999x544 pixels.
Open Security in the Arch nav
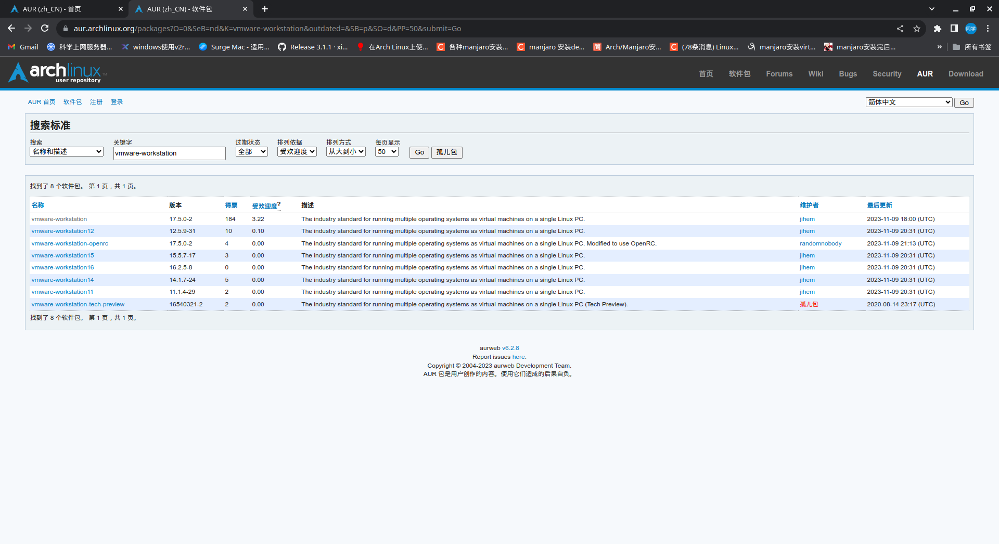click(887, 74)
